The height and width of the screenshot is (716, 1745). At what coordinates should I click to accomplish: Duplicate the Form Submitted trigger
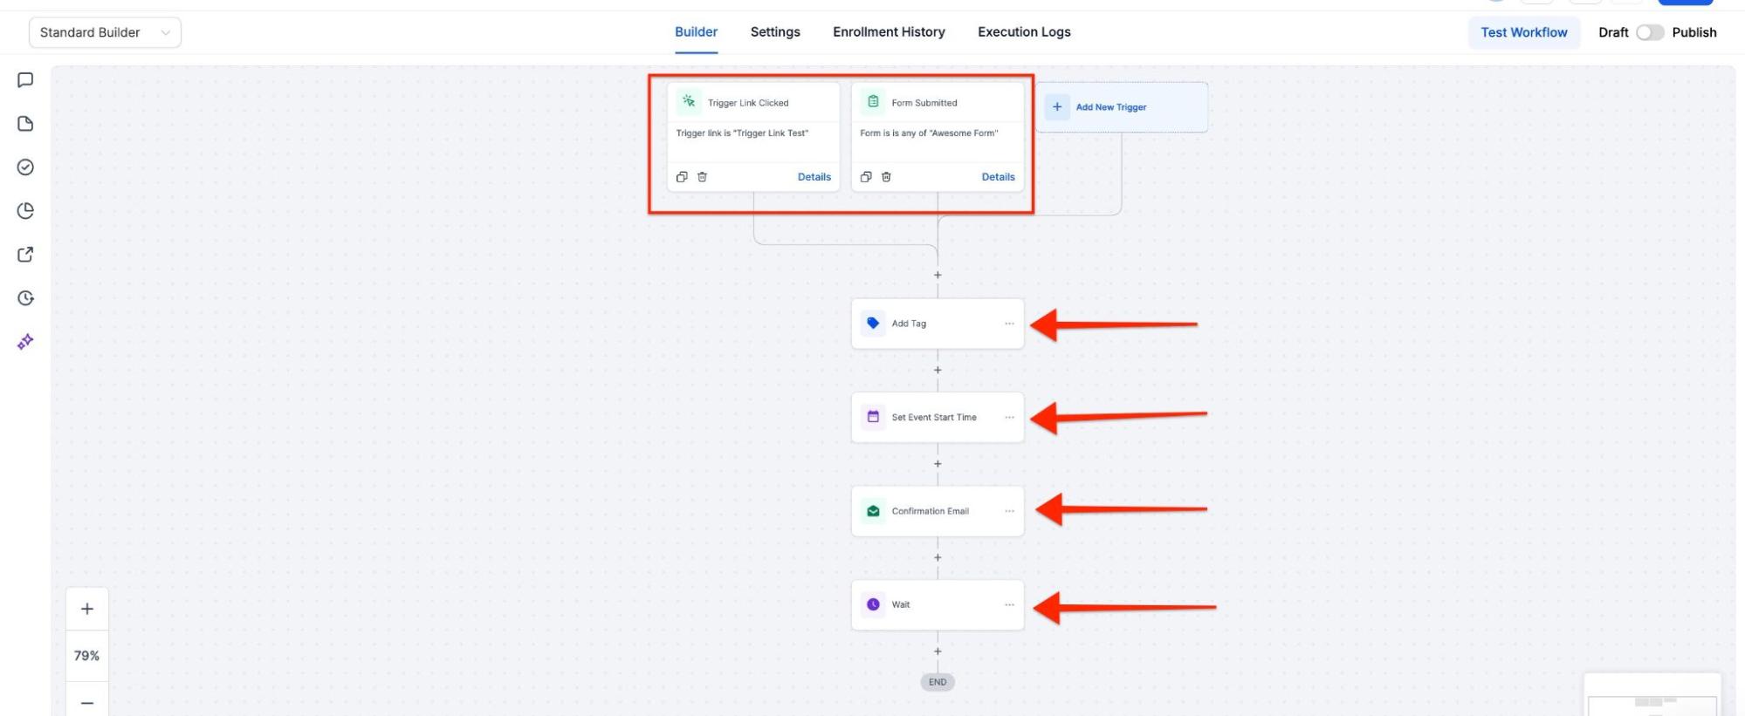[x=866, y=177]
